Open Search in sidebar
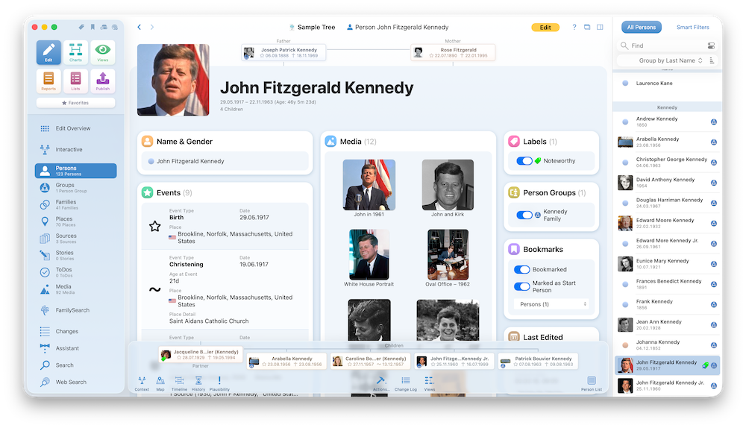746x428 pixels. point(75,365)
